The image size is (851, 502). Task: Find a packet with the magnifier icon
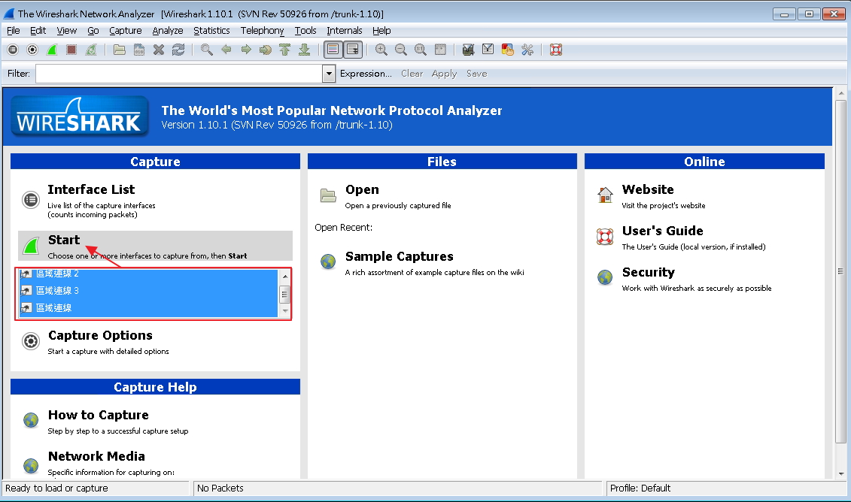point(206,50)
